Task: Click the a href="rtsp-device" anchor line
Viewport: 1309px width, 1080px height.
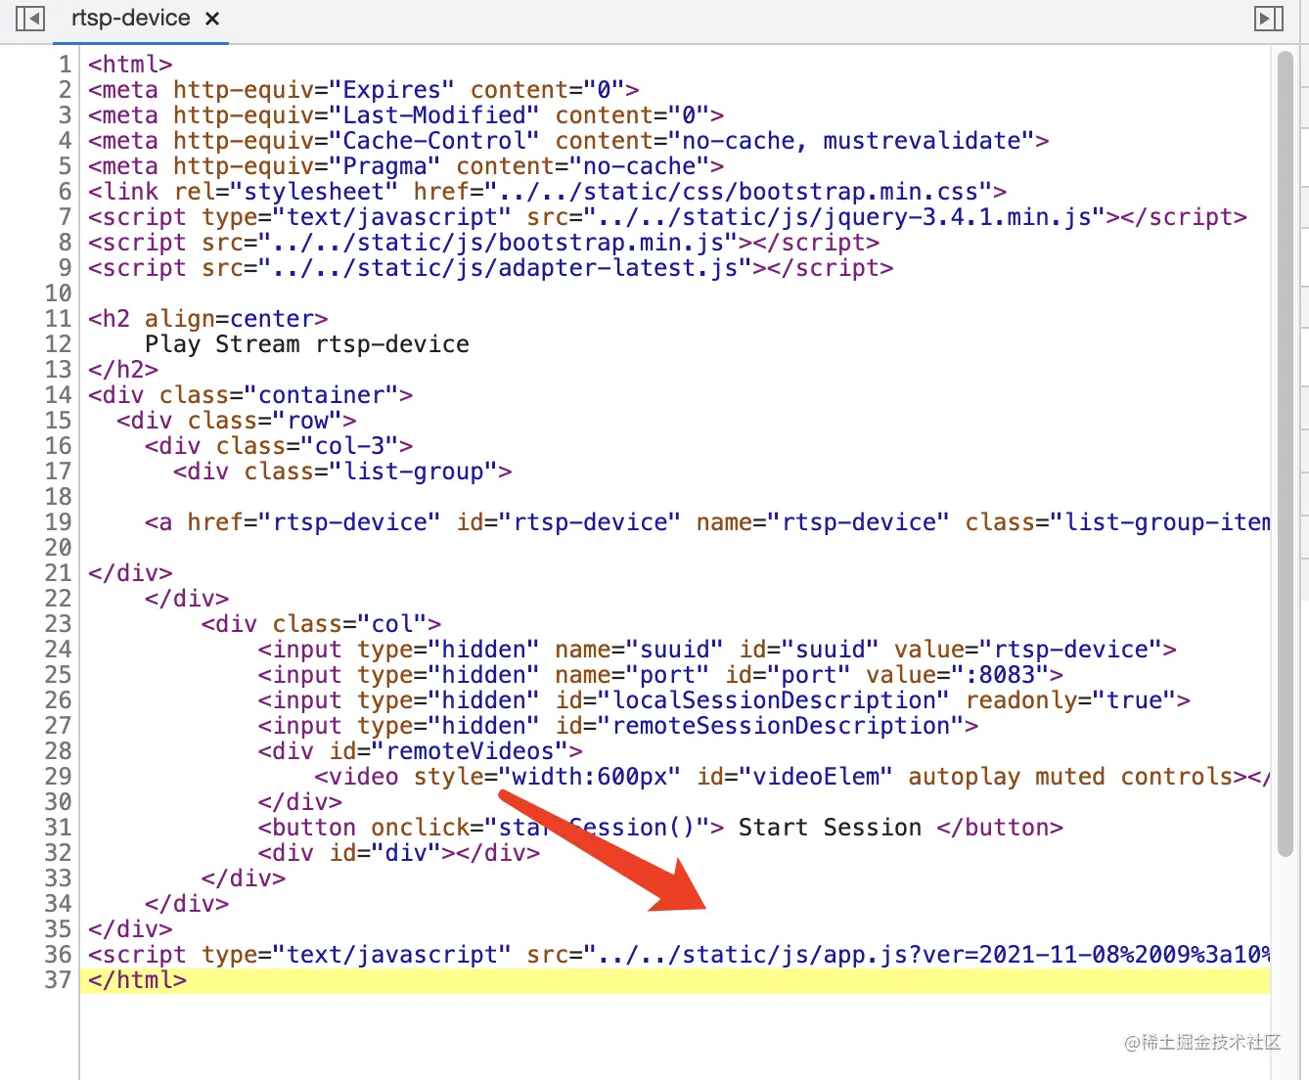Action: 707,522
